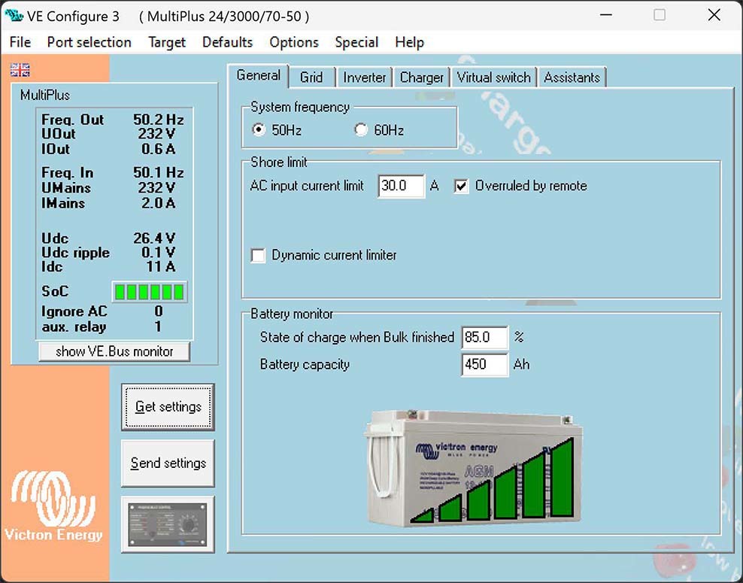Select the 50Hz system frequency
This screenshot has width=743, height=583.
coord(259,130)
